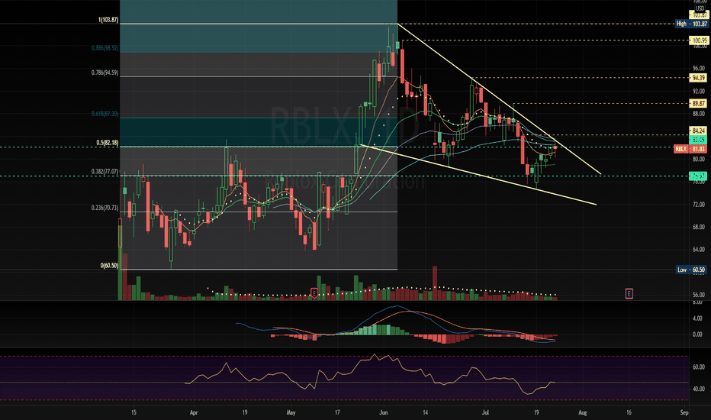Image resolution: width=711 pixels, height=420 pixels.
Task: Click the 'Jul' date on time axis
Action: (485, 412)
